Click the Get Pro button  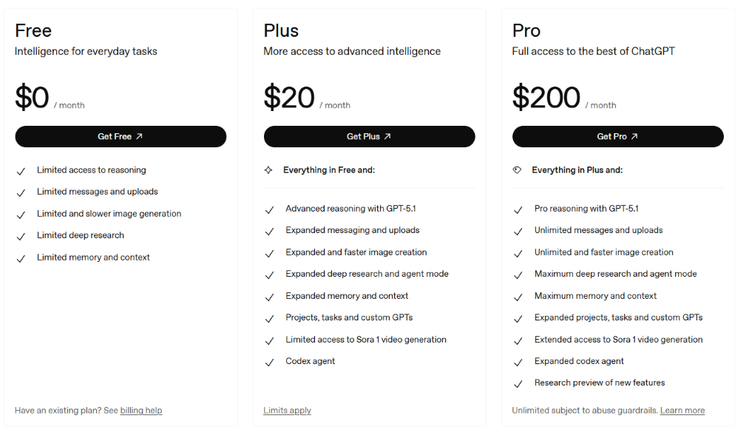point(618,136)
